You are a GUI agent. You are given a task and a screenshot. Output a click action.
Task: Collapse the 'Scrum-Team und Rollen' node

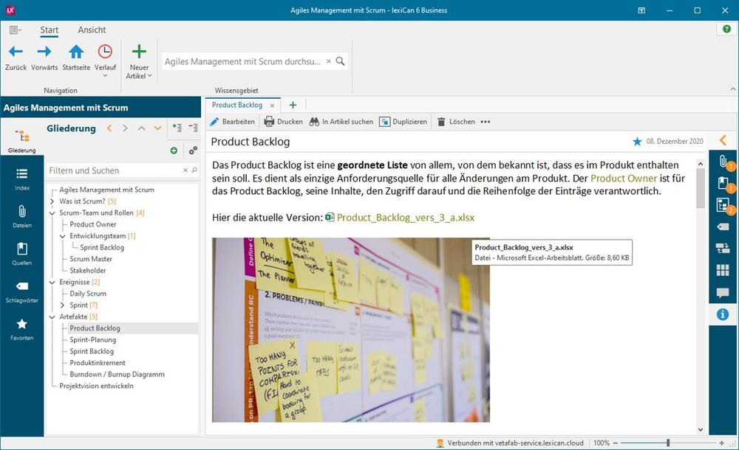(52, 213)
